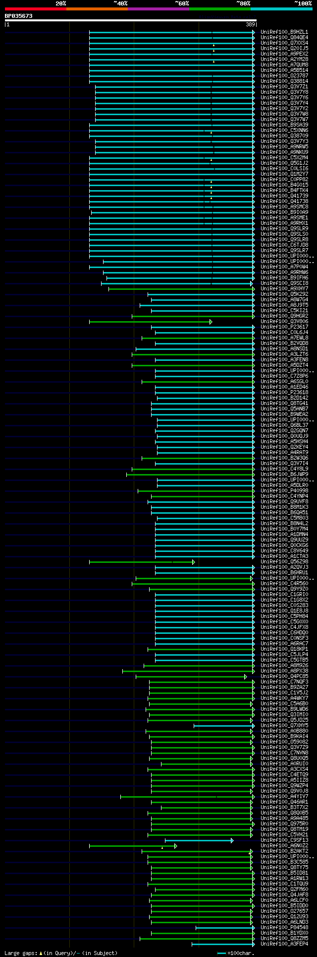317x957 pixels.
Task: Open hit label UniRef100_B6JWP9
Action: (x=284, y=475)
